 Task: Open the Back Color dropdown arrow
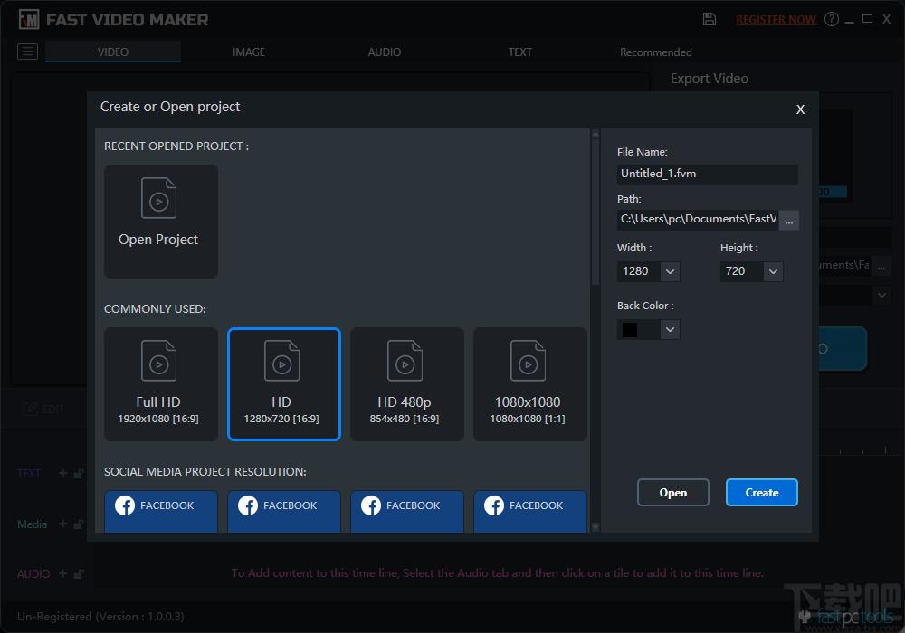coord(670,330)
